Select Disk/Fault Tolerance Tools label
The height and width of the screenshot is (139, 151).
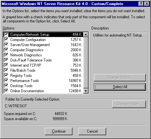tap(31, 60)
